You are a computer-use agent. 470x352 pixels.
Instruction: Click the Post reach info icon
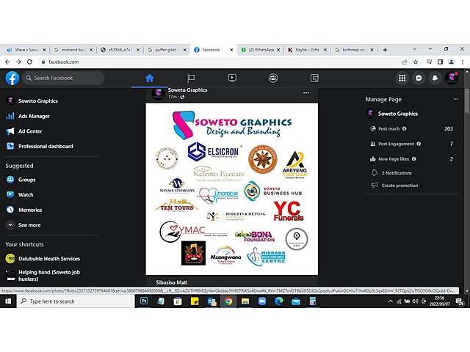pyautogui.click(x=405, y=128)
